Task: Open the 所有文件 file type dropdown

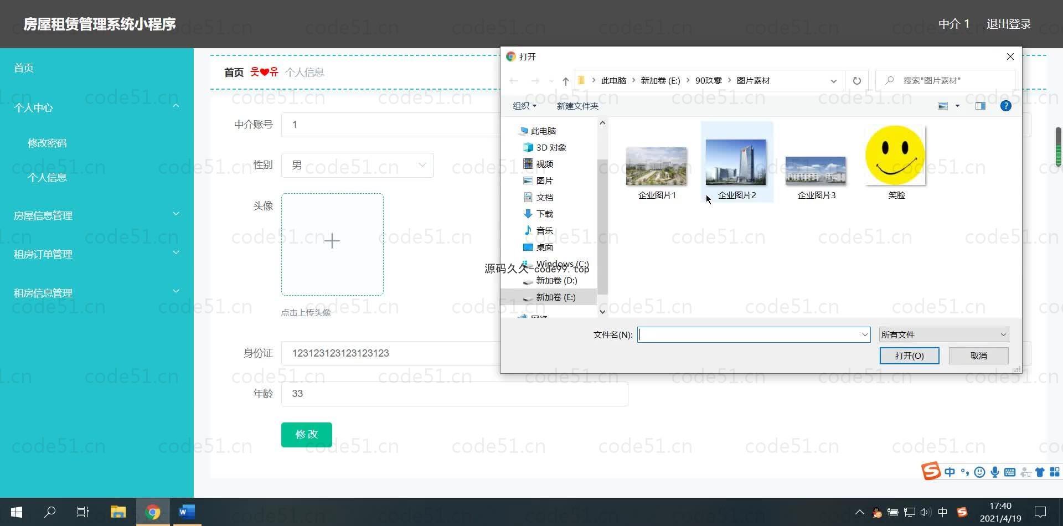Action: [x=944, y=334]
